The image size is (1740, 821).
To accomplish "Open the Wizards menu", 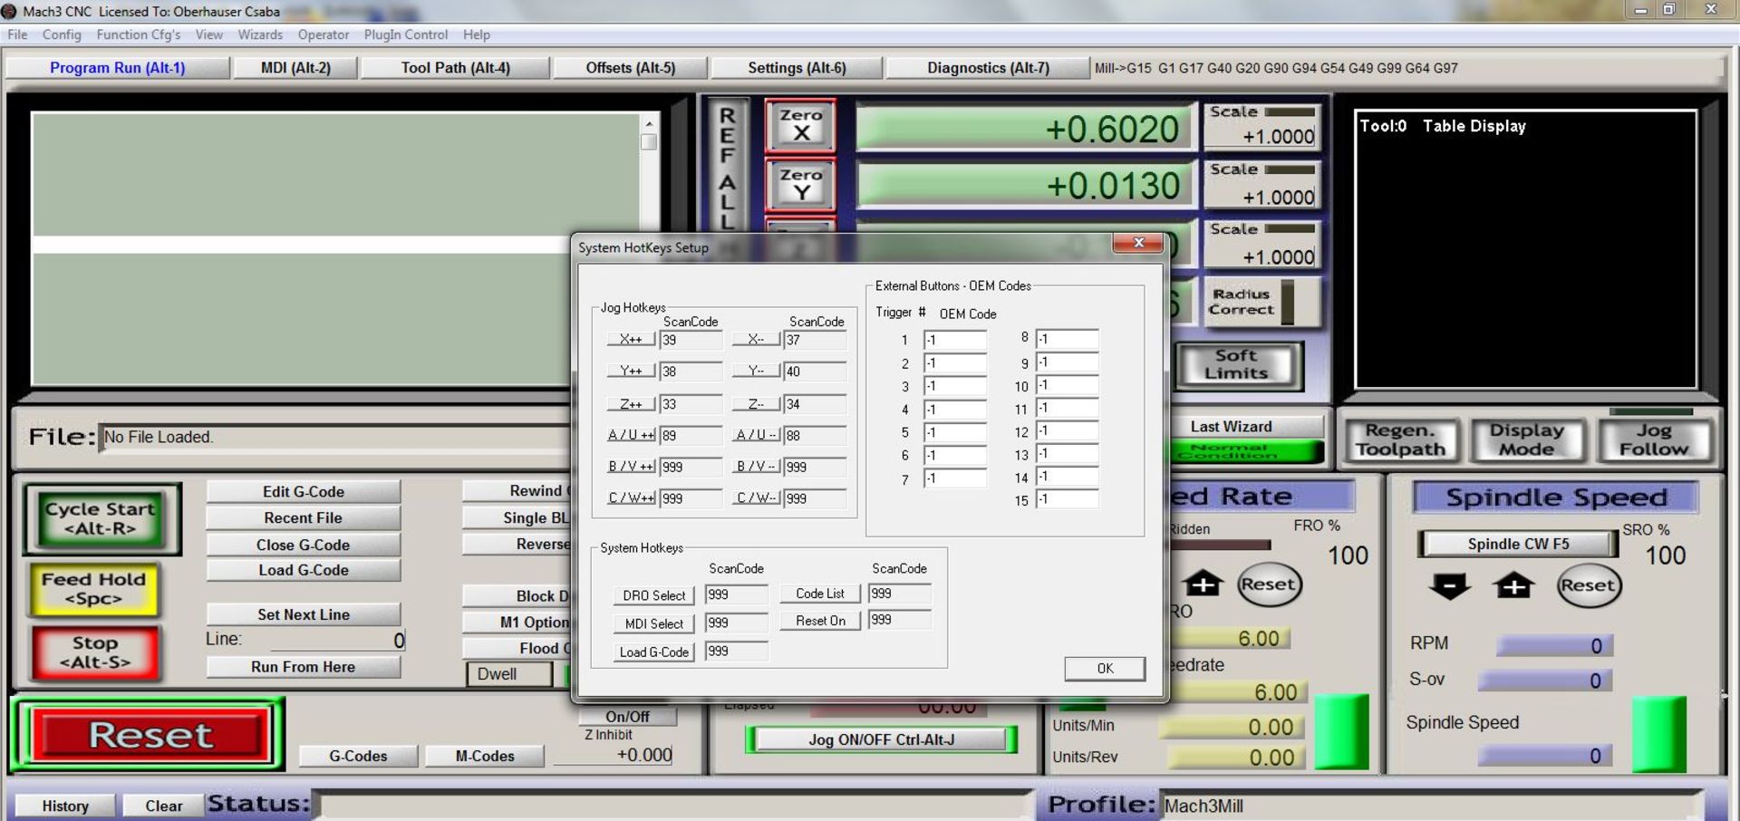I will pyautogui.click(x=260, y=34).
